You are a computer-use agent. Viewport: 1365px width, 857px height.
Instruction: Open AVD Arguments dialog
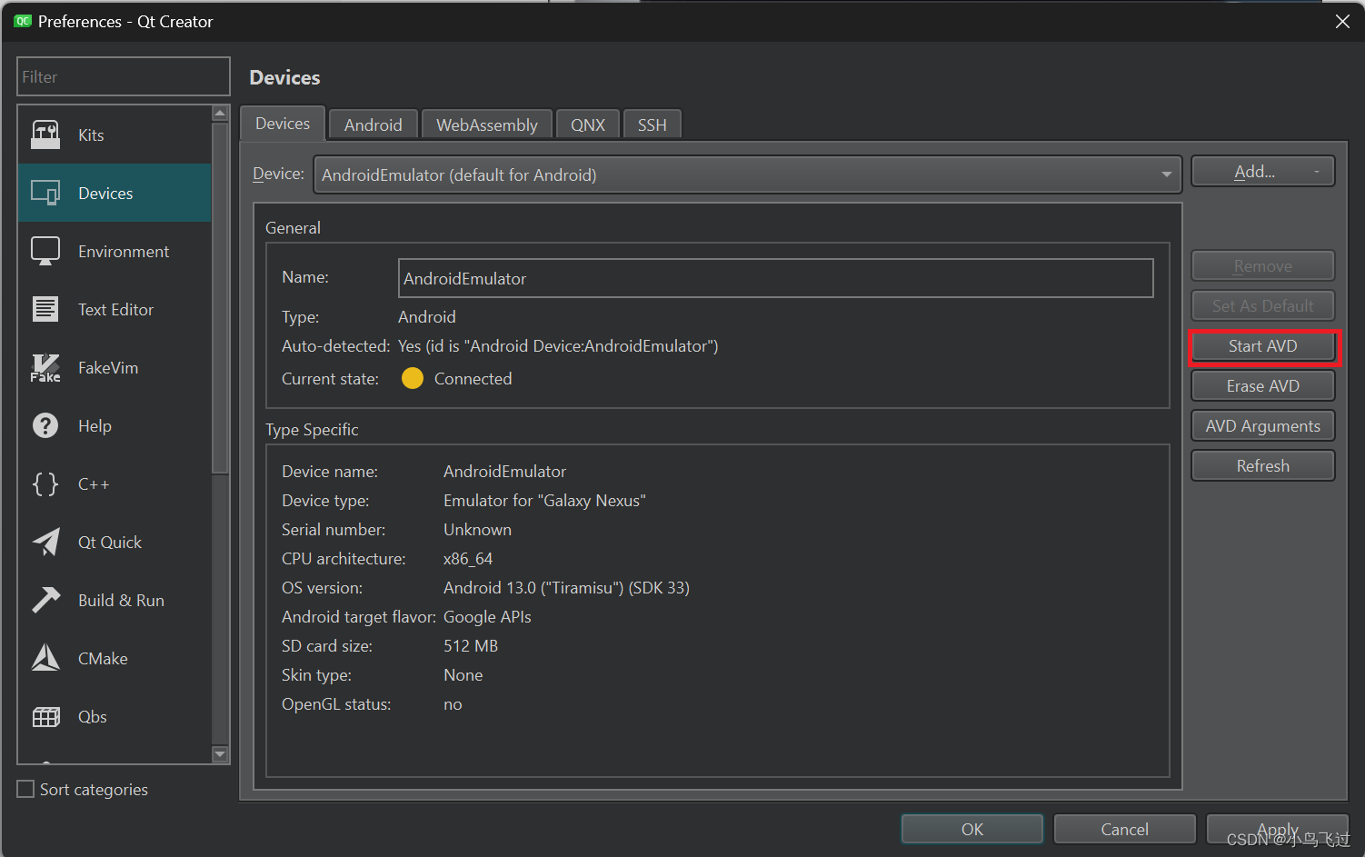click(x=1263, y=425)
